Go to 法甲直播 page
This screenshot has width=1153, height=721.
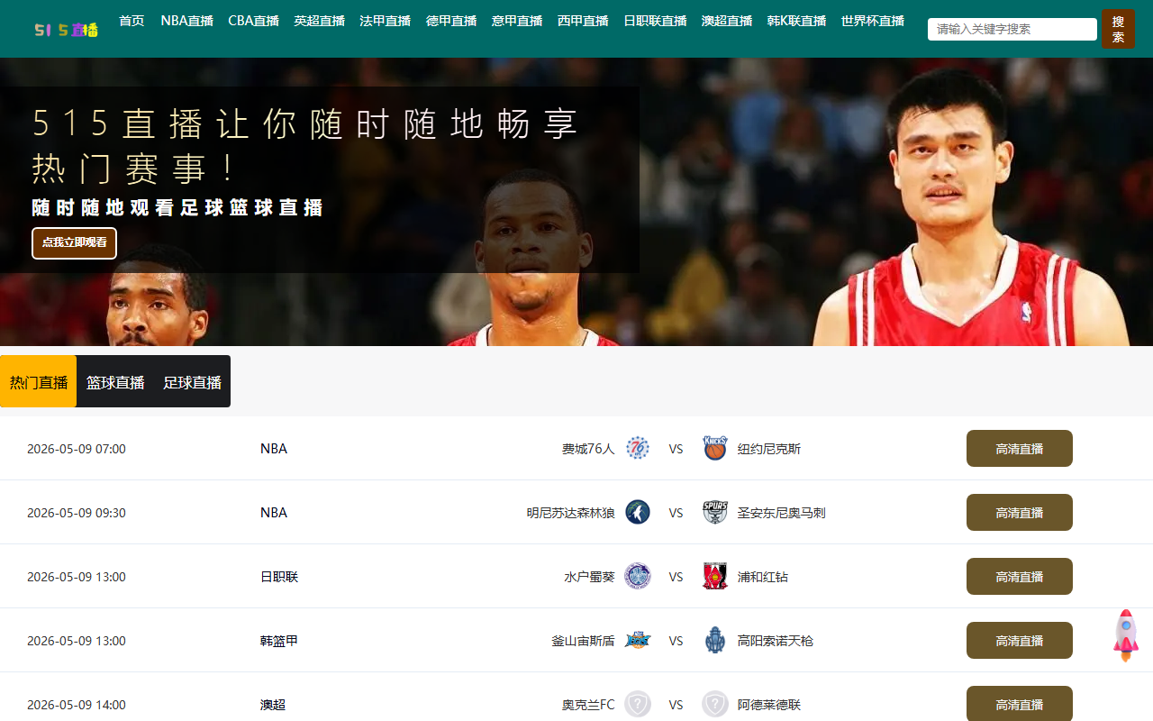point(385,21)
